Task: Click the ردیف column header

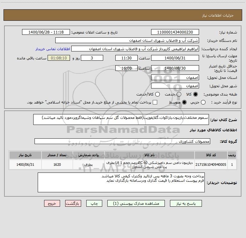Action: [232, 155]
